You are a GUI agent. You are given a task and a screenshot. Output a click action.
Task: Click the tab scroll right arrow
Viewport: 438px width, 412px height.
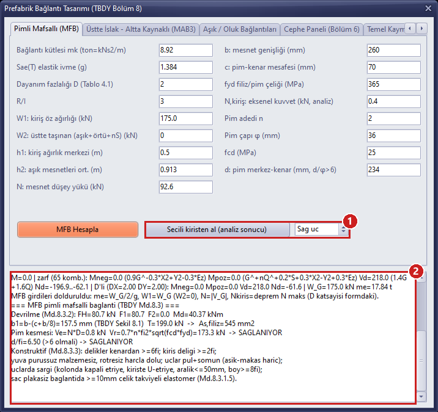[x=421, y=29]
